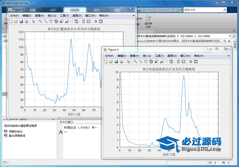Image resolution: width=239 pixels, height=167 pixels.
Task: Click Zoom In tool in Figure 1 toolbar
Action: pos(40,21)
